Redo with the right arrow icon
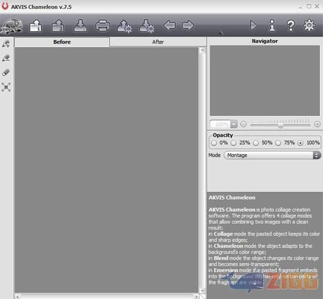The height and width of the screenshot is (299, 323). [188, 26]
